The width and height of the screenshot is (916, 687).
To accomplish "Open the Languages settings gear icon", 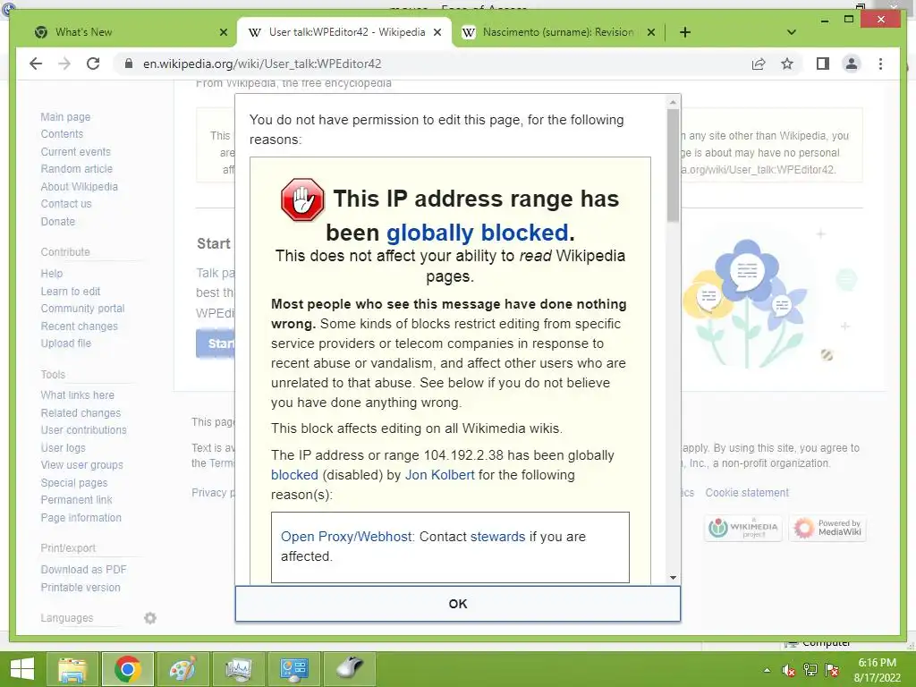I will click(x=150, y=617).
